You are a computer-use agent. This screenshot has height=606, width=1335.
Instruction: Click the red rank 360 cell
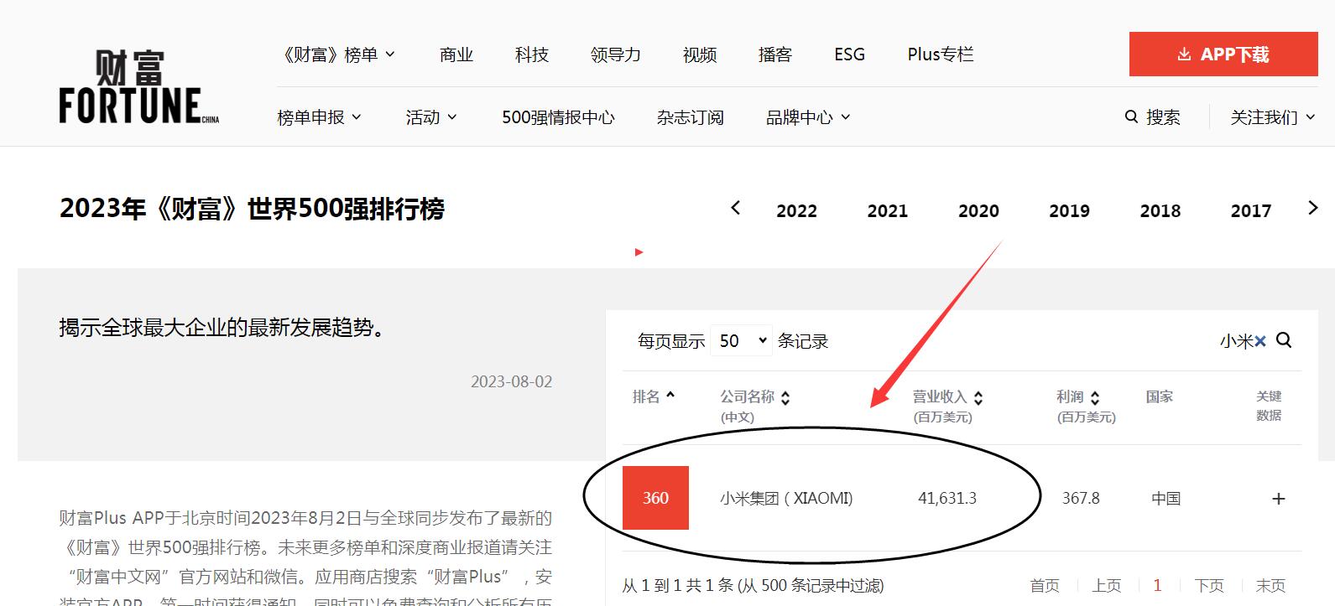[655, 498]
